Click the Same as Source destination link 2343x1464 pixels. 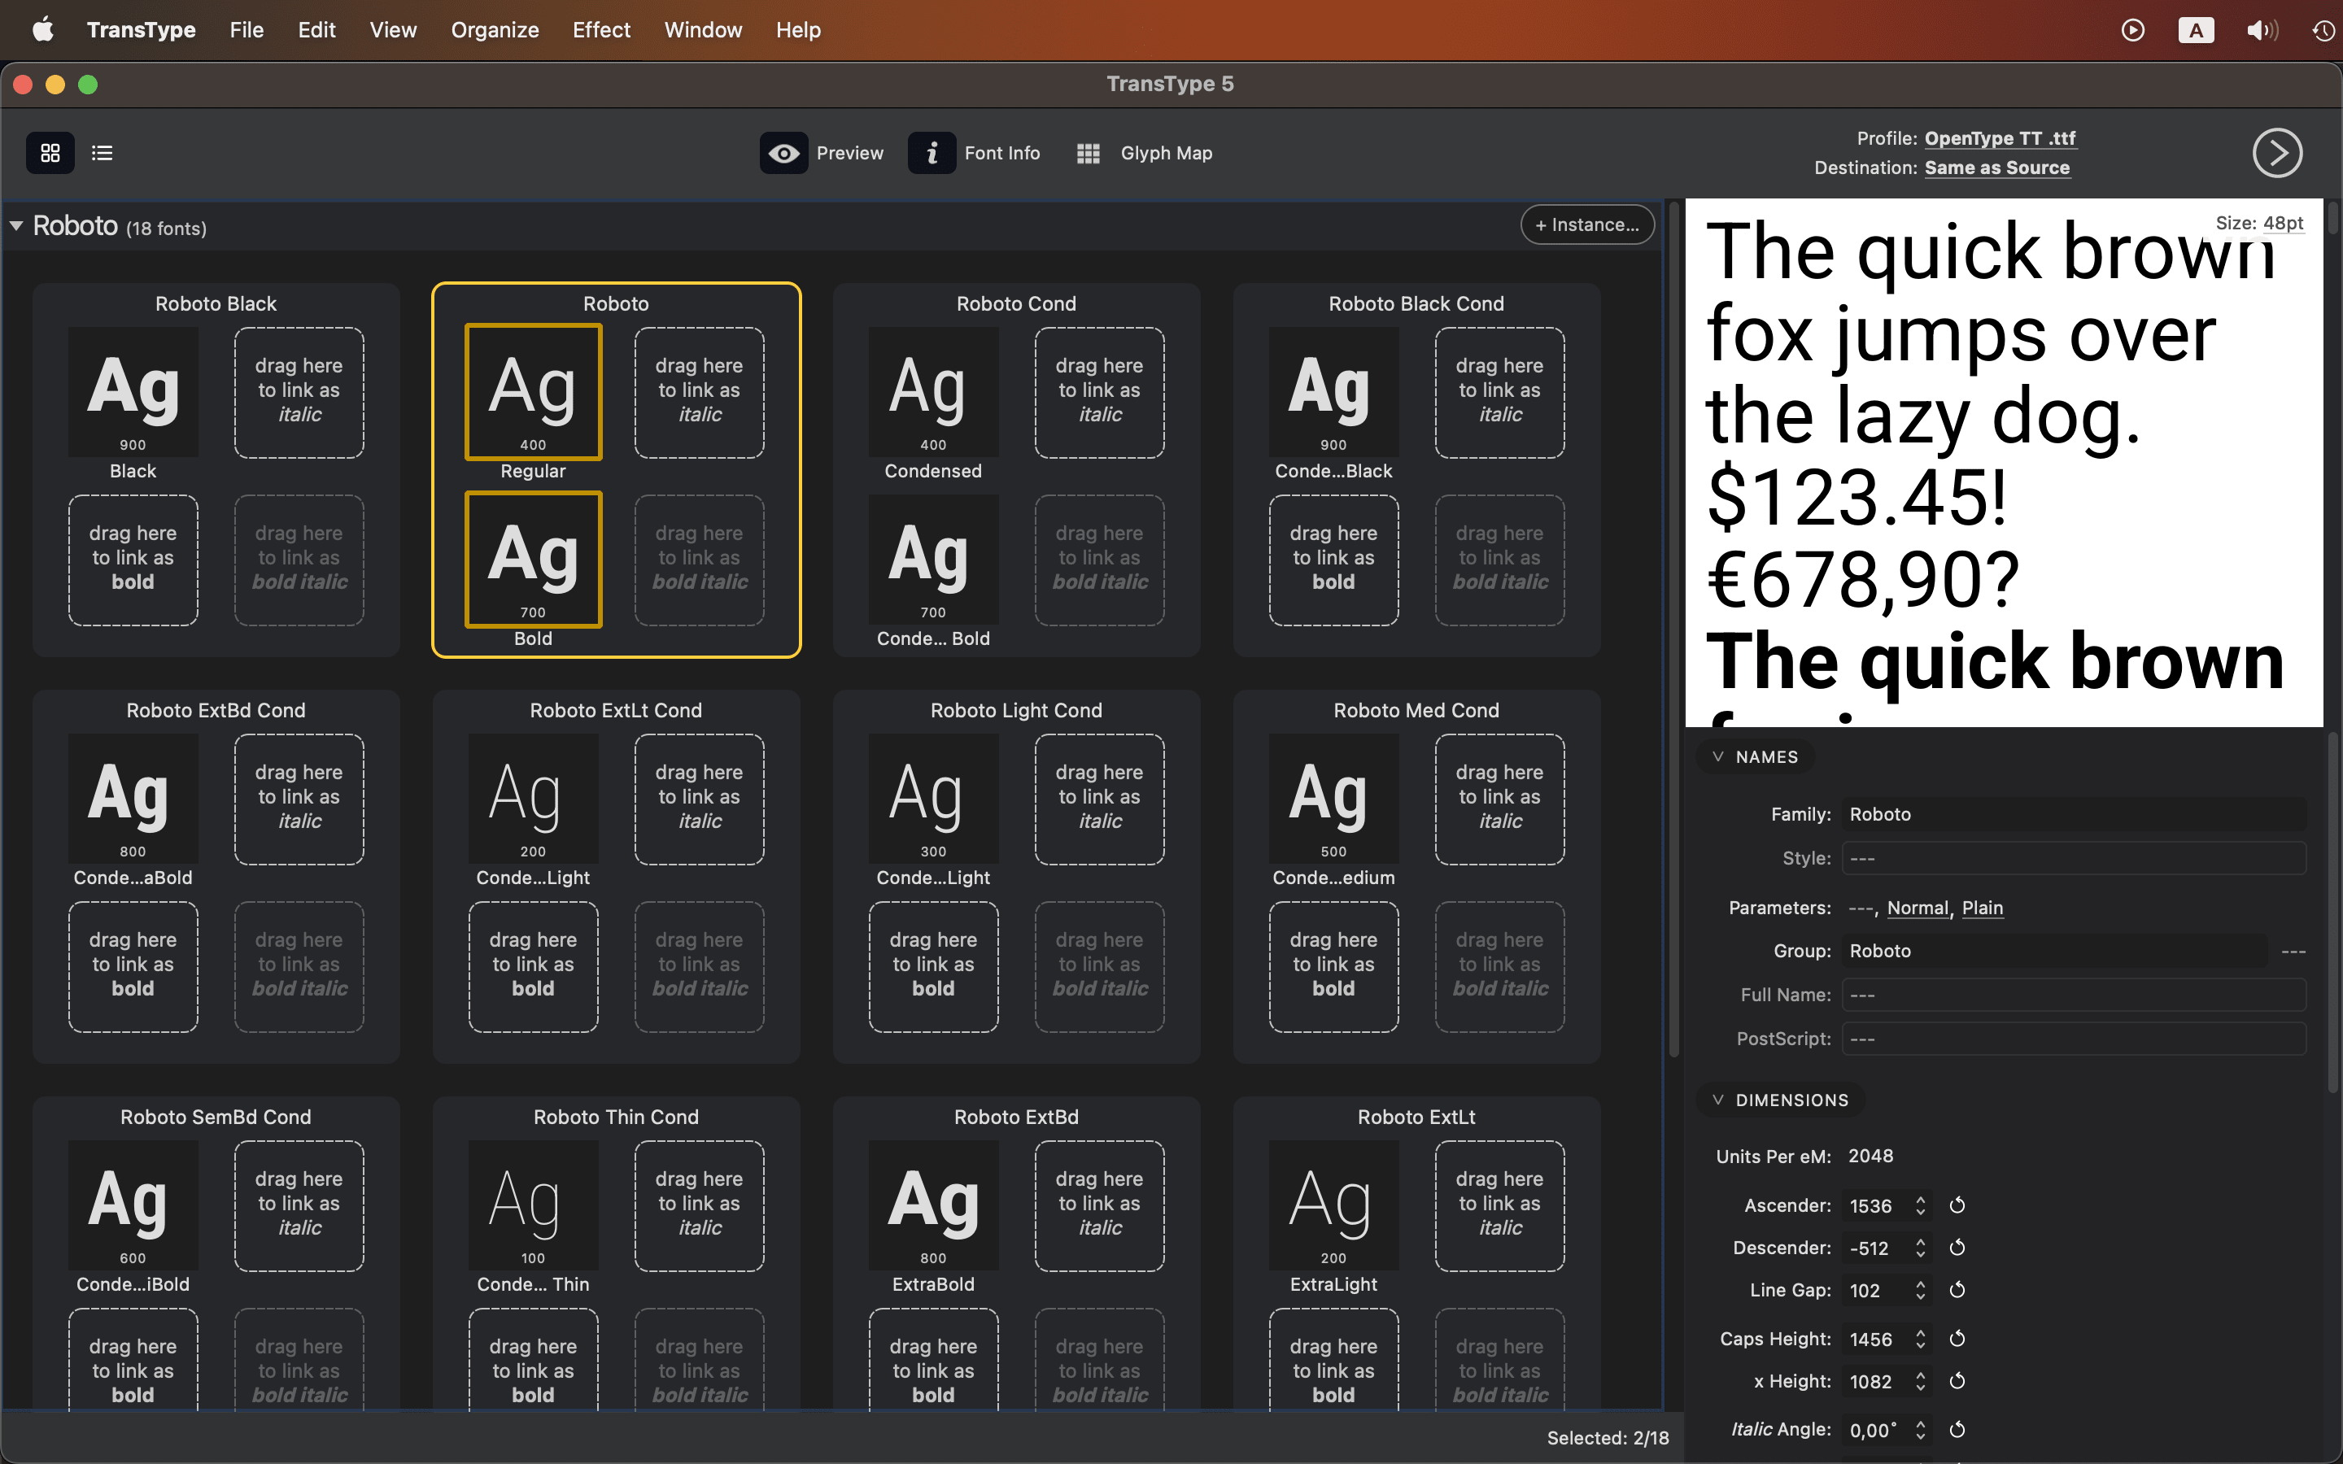click(x=1996, y=168)
